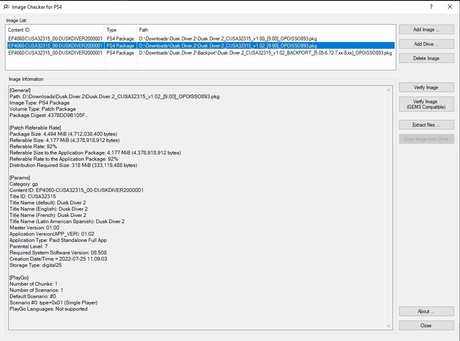The width and height of the screenshot is (460, 341).
Task: Click the Verify Image button
Action: pos(426,87)
